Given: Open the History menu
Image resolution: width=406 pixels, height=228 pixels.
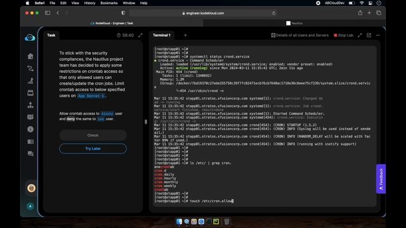Looking at the screenshot, I should pos(89,3).
